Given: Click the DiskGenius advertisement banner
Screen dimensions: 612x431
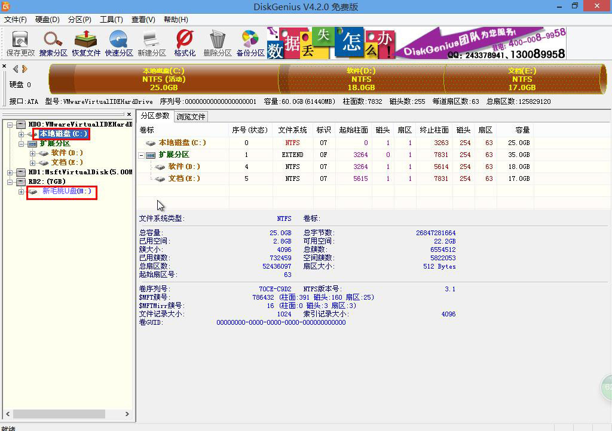Looking at the screenshot, I should [417, 43].
